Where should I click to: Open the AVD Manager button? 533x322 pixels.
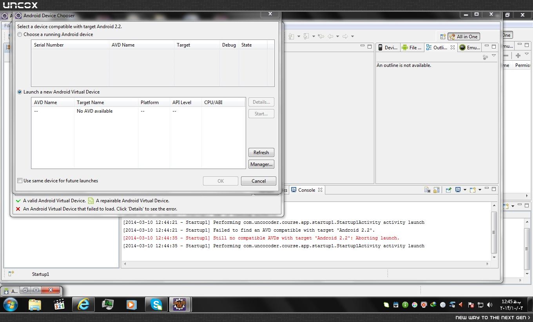point(261,164)
